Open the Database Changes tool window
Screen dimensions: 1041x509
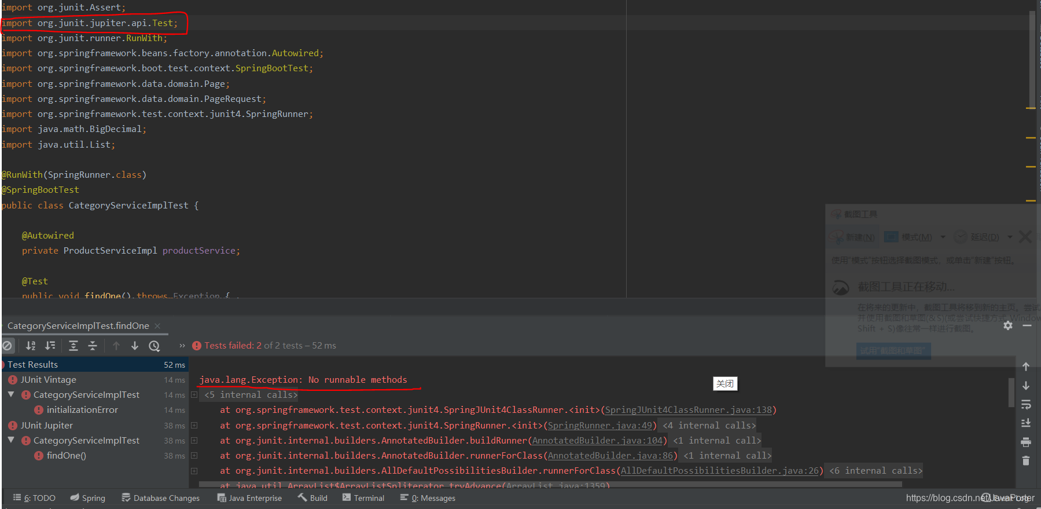[x=160, y=498]
